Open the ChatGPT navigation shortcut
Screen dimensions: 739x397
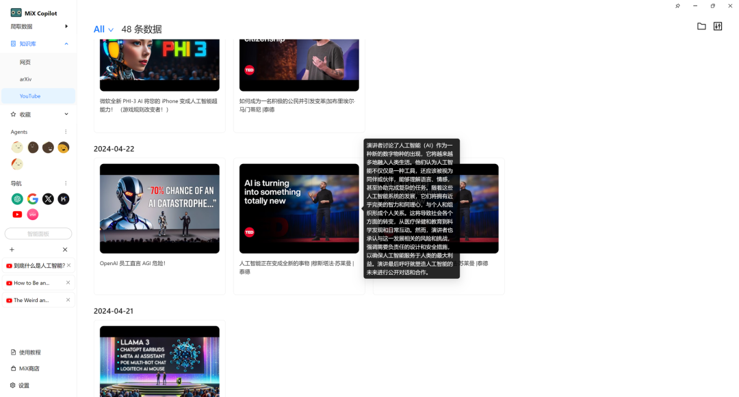pos(17,199)
